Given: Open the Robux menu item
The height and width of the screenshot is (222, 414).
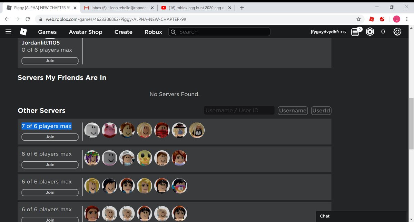Looking at the screenshot, I should 153,32.
